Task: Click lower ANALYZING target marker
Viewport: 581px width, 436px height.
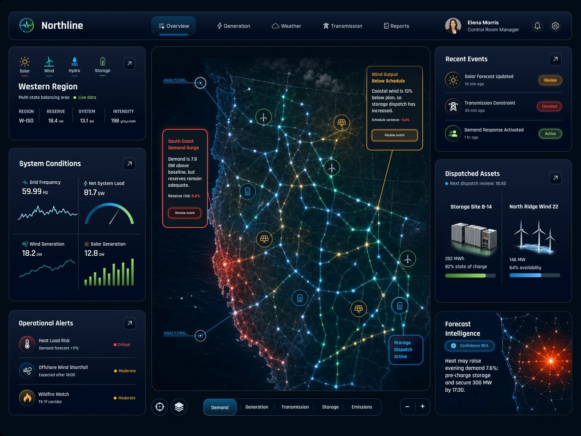Action: (200, 336)
